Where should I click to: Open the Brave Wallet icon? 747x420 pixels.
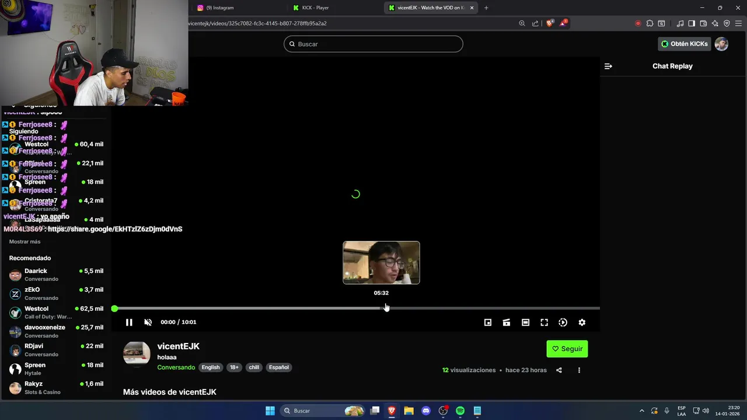coord(703,23)
